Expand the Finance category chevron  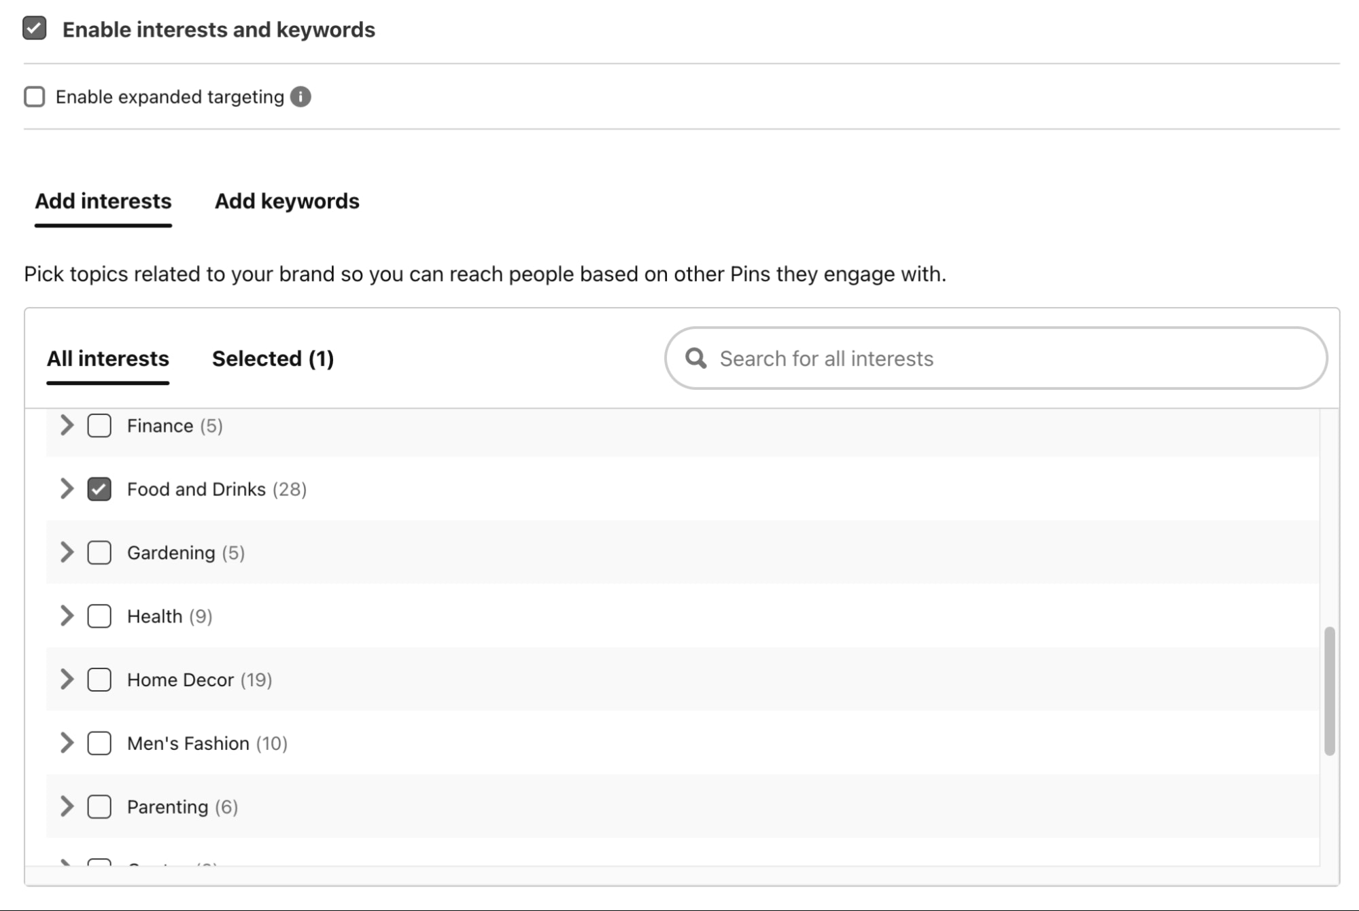pos(67,426)
